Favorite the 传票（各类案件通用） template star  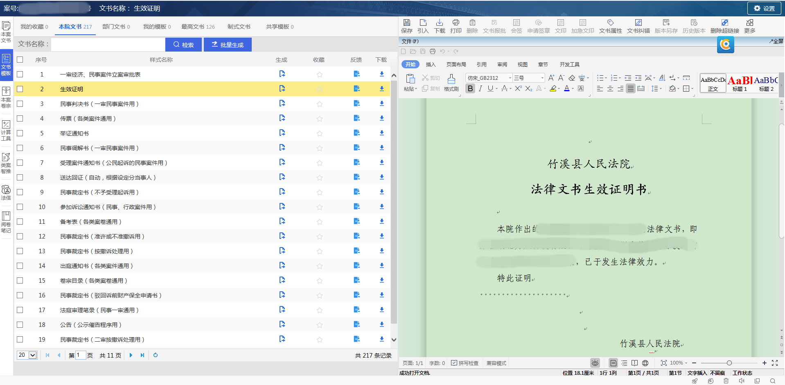(320, 119)
